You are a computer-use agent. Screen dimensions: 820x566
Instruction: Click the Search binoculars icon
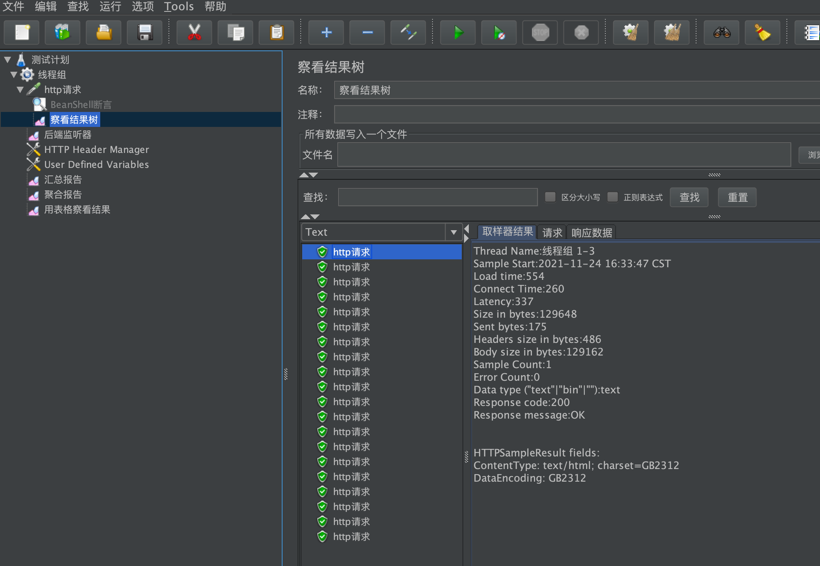722,32
